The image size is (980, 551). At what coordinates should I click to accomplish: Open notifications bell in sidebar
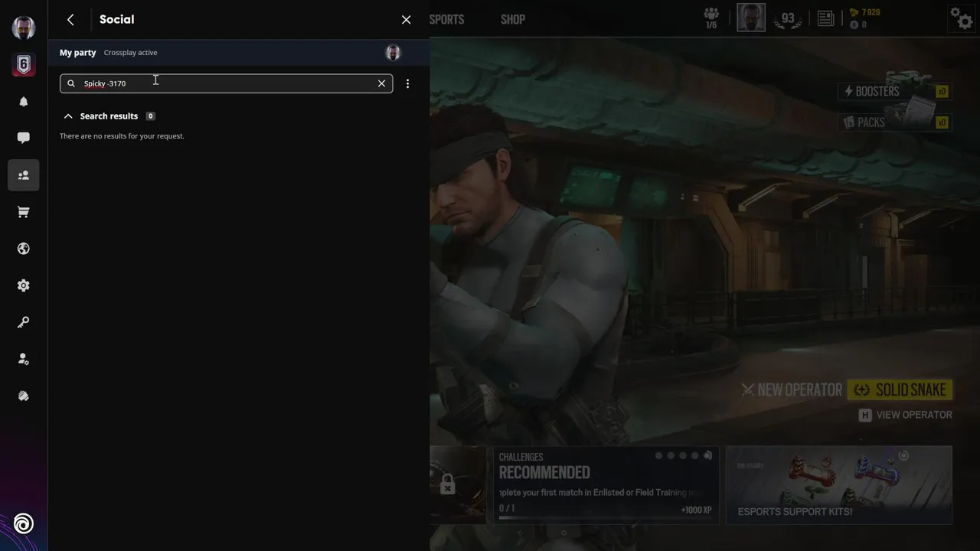(24, 102)
